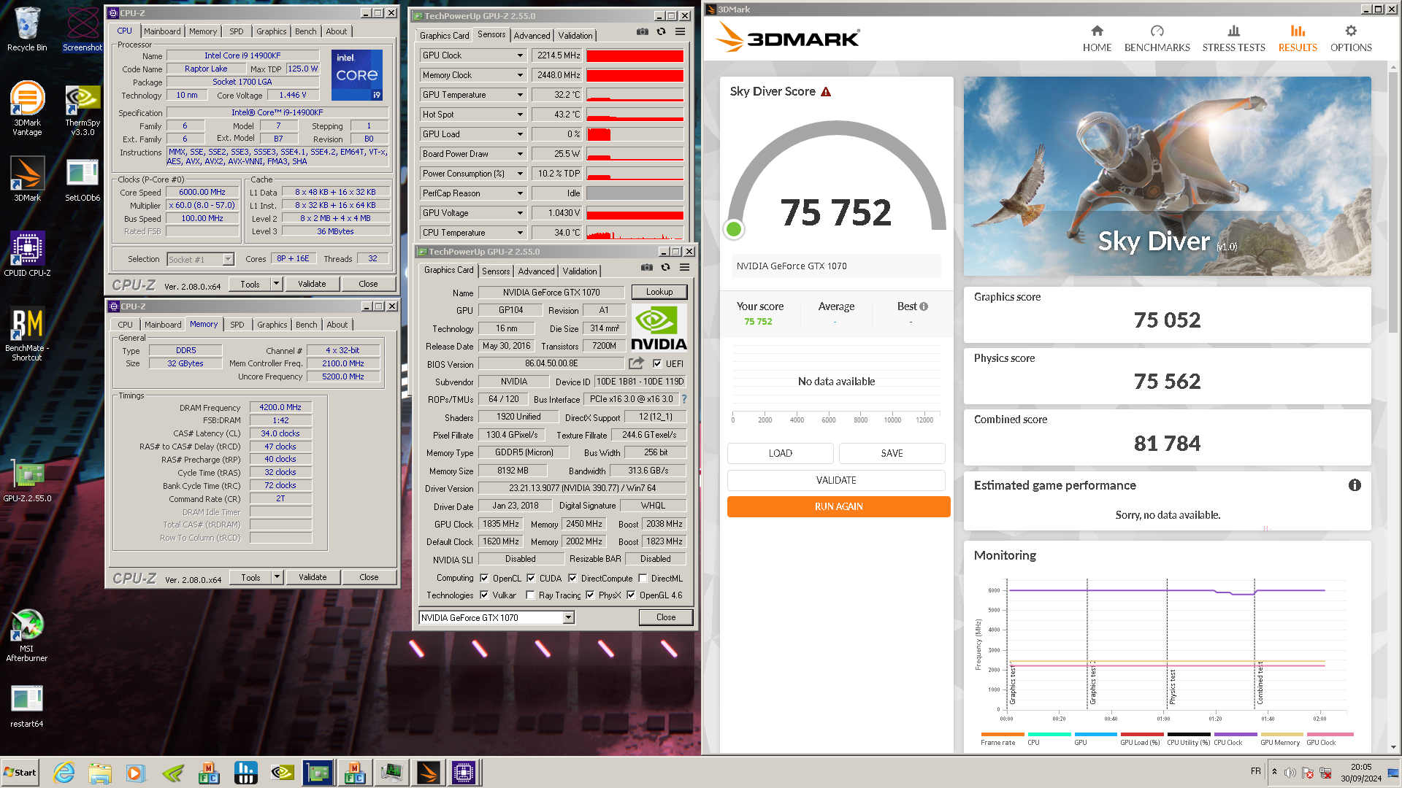Click the 3DMark SAVE button
This screenshot has width=1402, height=788.
tap(892, 453)
